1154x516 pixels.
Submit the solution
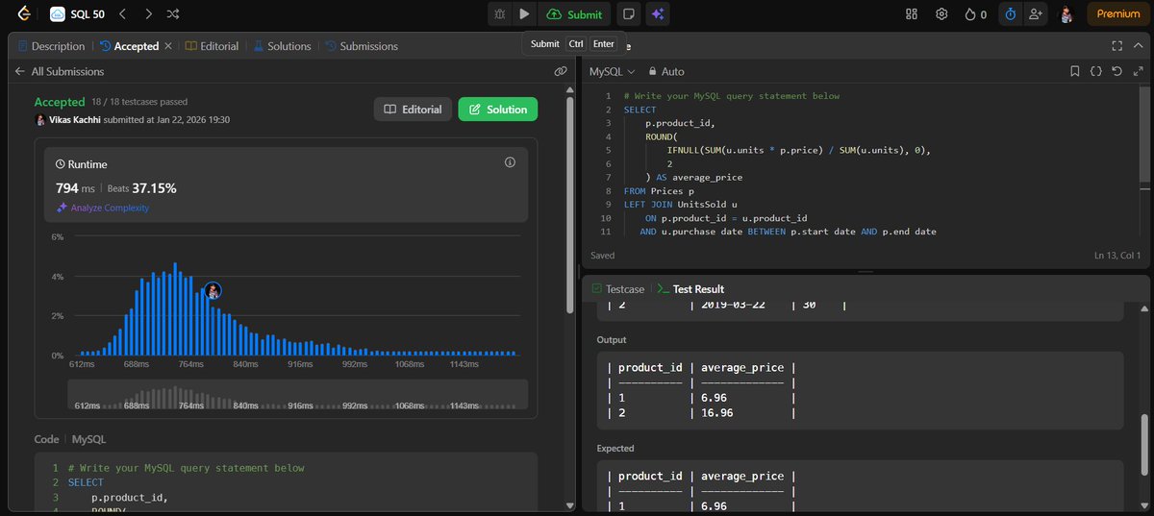(x=574, y=14)
